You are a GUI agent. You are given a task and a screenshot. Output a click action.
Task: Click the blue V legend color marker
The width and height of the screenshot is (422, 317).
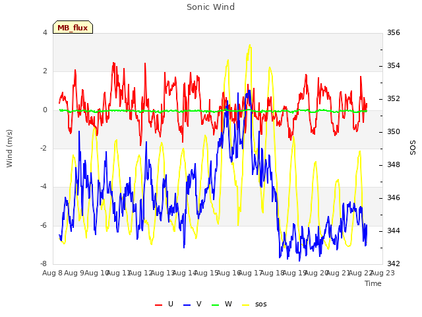coord(187,305)
